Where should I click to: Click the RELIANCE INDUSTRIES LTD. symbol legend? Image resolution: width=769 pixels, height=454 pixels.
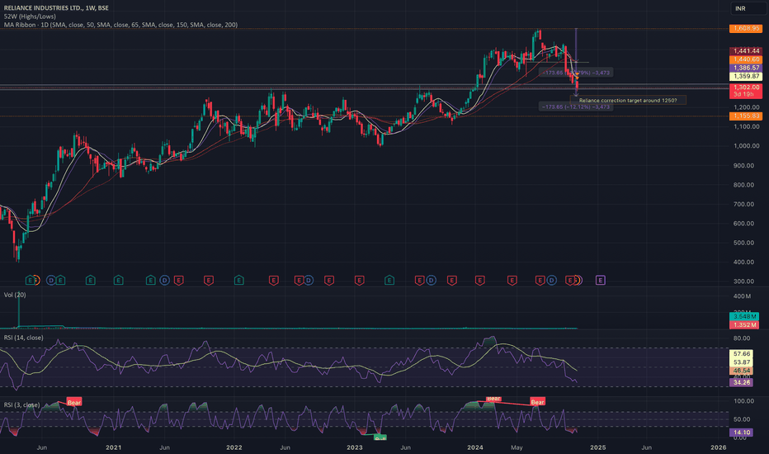[56, 8]
